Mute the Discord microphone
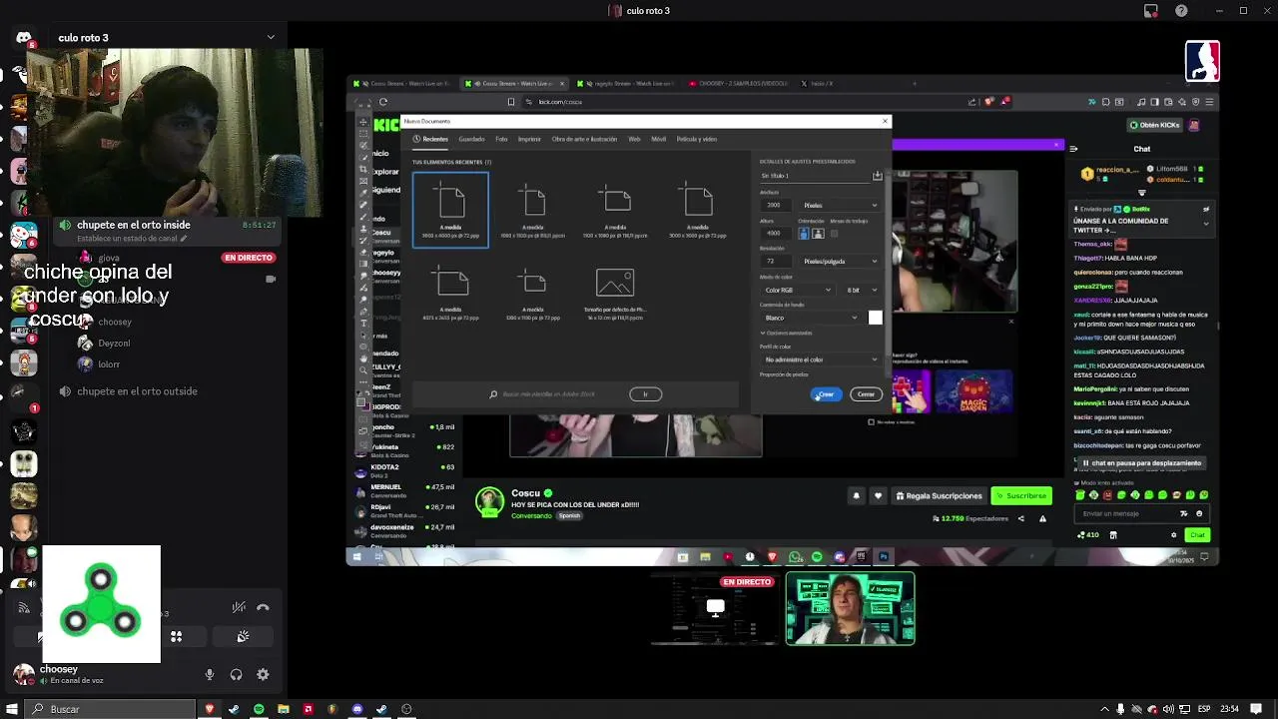Screen dimensions: 1278x719 (x=210, y=674)
